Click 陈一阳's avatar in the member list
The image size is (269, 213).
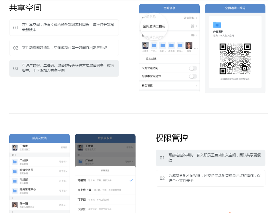click(15, 205)
